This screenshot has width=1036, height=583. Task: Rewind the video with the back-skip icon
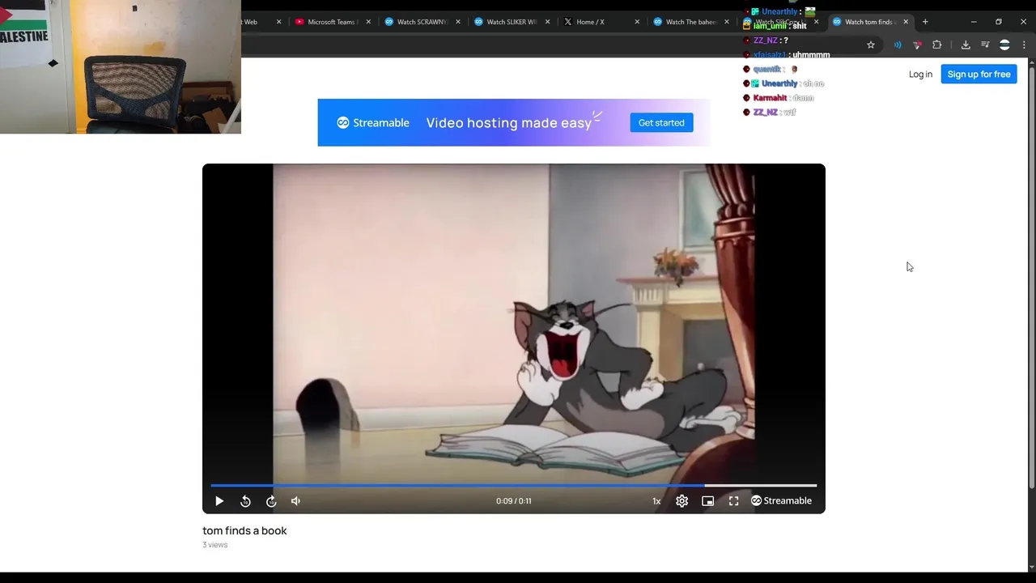point(245,501)
